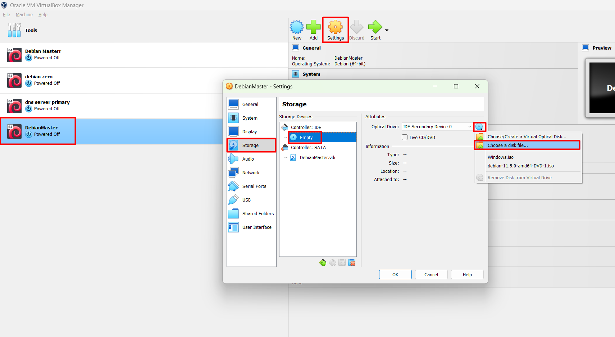This screenshot has height=337, width=615.
Task: Click the add storage controller icon
Action: pos(323,263)
